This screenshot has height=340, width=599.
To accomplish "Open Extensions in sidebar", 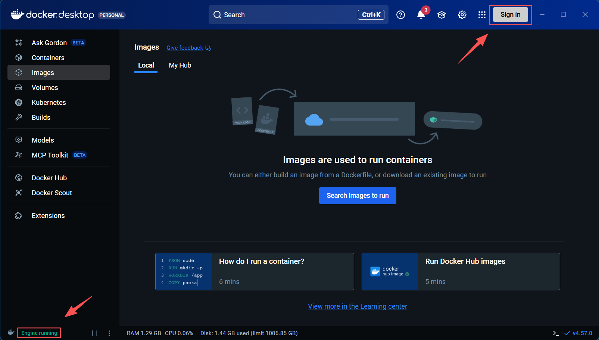I will coord(59,215).
